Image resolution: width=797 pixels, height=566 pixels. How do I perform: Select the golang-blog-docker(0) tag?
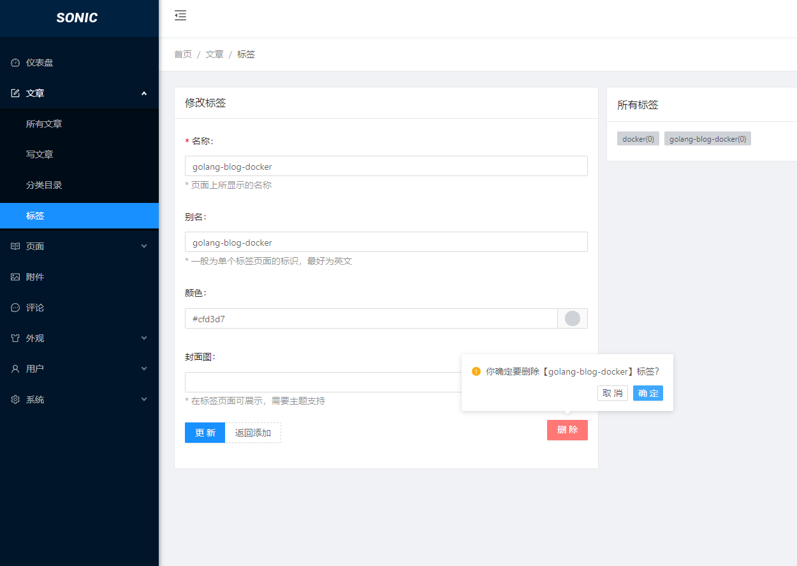pyautogui.click(x=708, y=138)
